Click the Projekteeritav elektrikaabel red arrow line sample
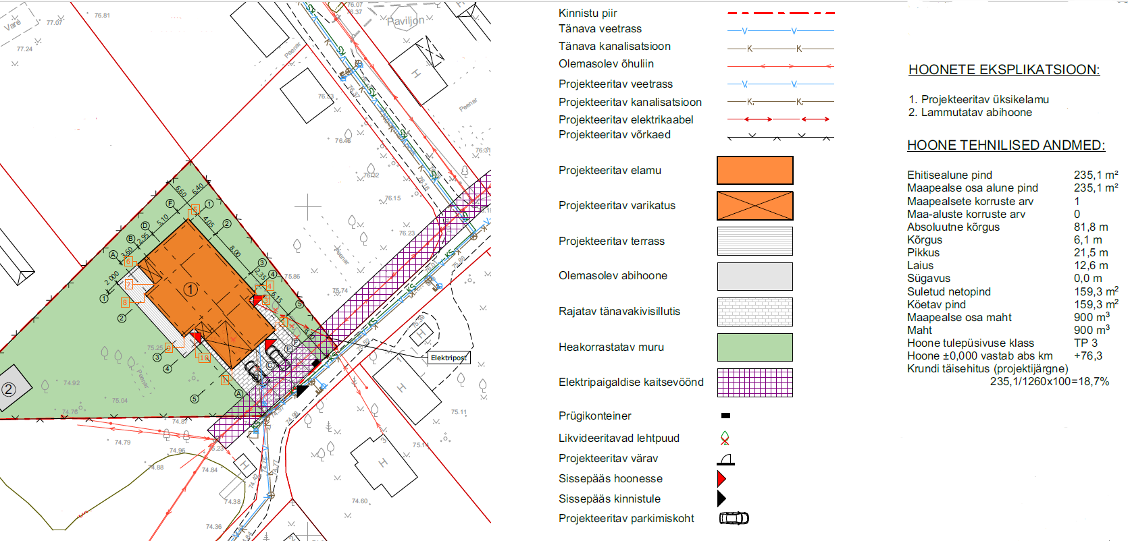 pyautogui.click(x=780, y=119)
